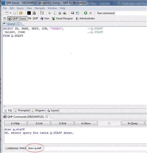Open the Diagram tab

coord(38,111)
